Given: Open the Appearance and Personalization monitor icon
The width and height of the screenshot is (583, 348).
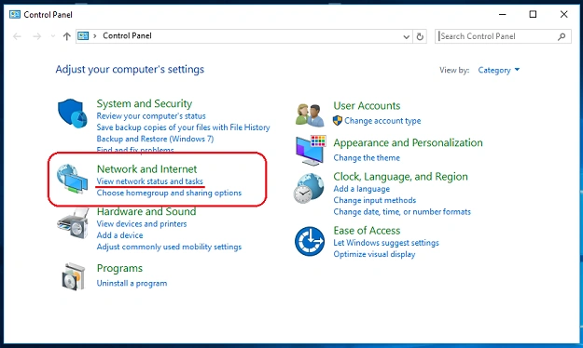Looking at the screenshot, I should tap(311, 150).
